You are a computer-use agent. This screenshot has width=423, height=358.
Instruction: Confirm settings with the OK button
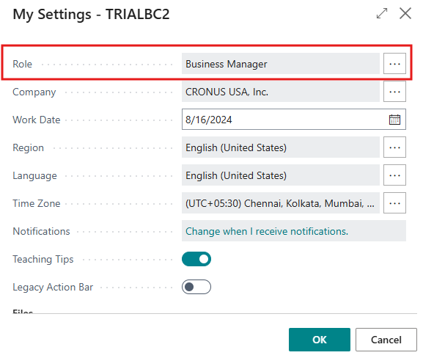320,340
